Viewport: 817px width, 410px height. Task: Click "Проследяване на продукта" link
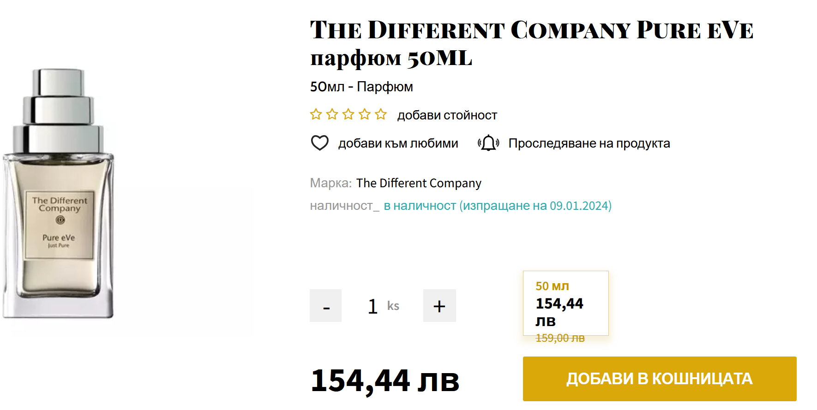589,143
